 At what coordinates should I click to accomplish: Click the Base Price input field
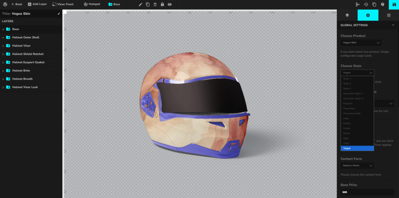pos(367,192)
